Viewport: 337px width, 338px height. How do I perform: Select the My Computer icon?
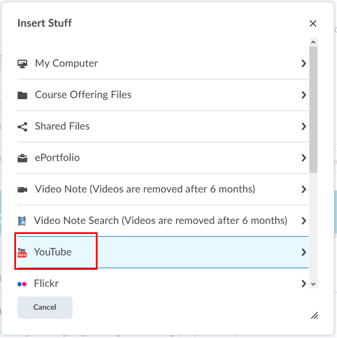tap(22, 63)
